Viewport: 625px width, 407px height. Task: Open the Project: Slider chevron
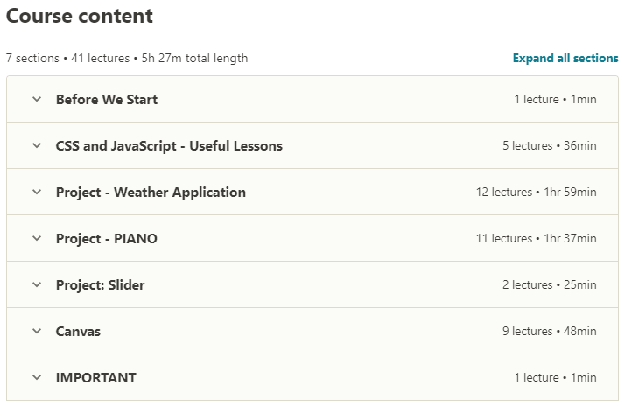coord(37,285)
